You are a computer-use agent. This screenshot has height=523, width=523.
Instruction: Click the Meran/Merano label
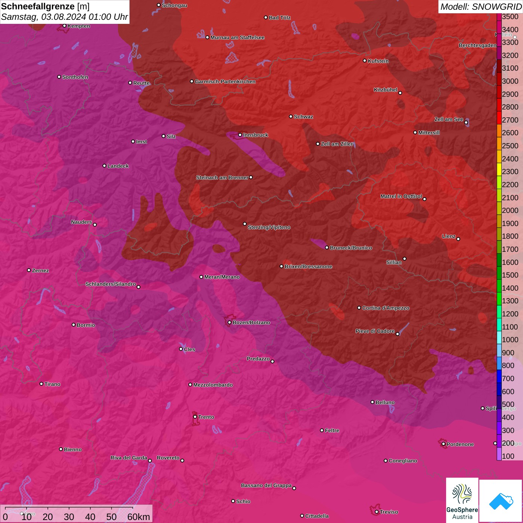(222, 277)
